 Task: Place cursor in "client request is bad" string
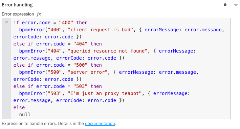coord(100,30)
